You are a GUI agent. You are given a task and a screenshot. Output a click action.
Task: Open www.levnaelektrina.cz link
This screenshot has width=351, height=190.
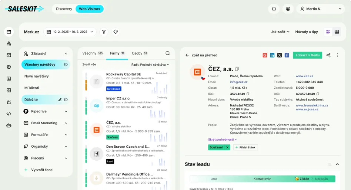click(312, 105)
